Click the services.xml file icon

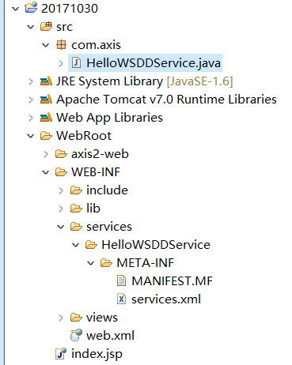coord(121,299)
